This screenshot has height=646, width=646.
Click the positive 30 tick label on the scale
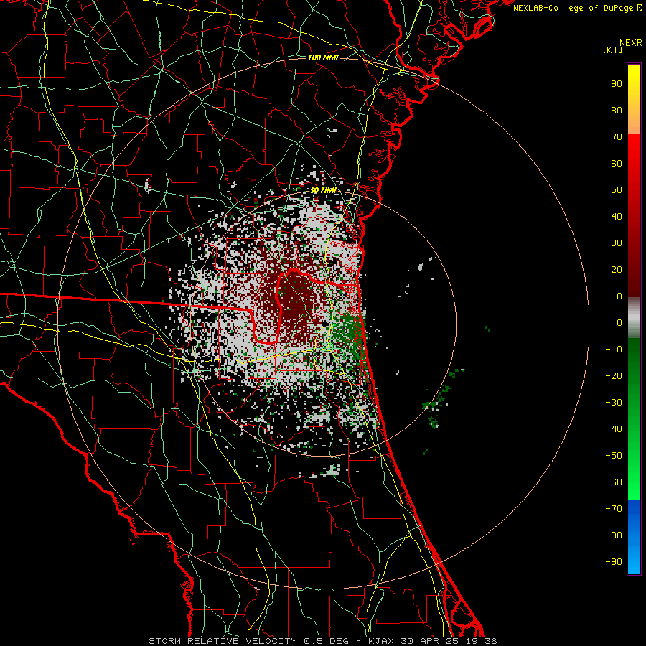(617, 243)
